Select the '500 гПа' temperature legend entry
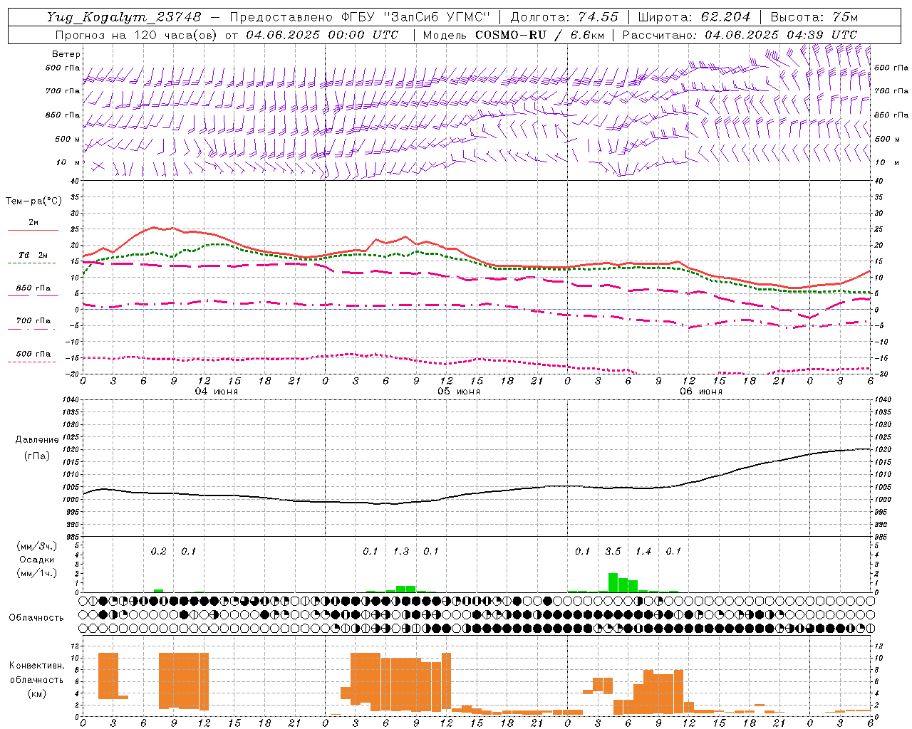This screenshot has width=912, height=729. point(33,353)
